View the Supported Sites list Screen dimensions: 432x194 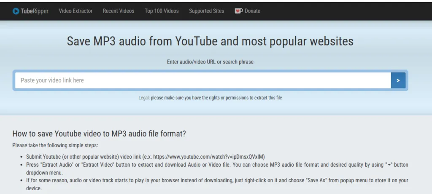tap(206, 11)
